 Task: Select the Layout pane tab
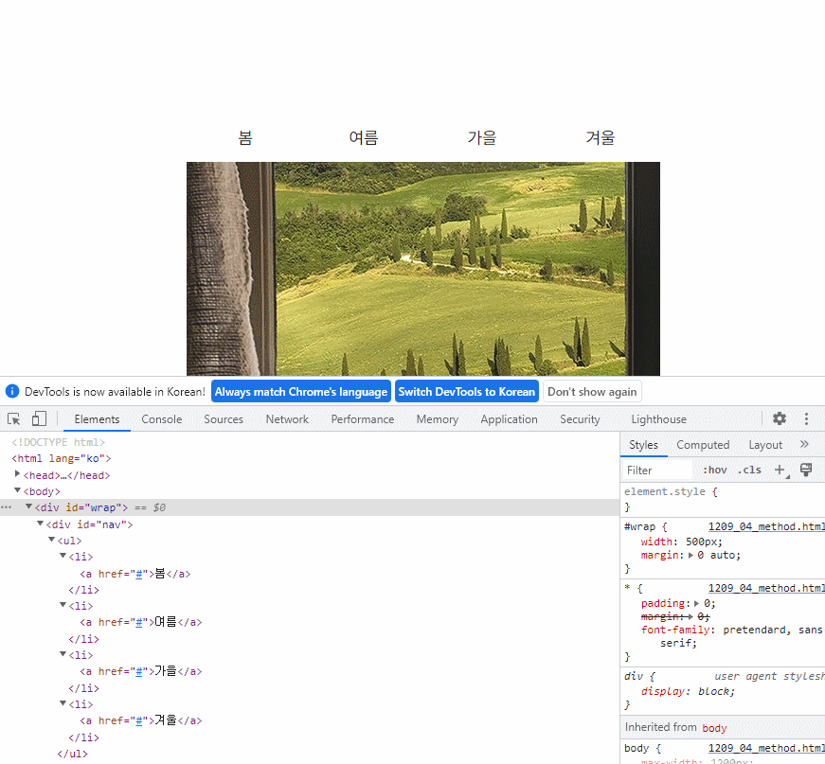(x=765, y=445)
